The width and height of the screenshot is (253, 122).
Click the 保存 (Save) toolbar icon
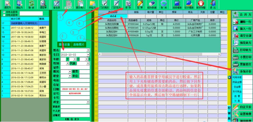(x=128, y=5)
